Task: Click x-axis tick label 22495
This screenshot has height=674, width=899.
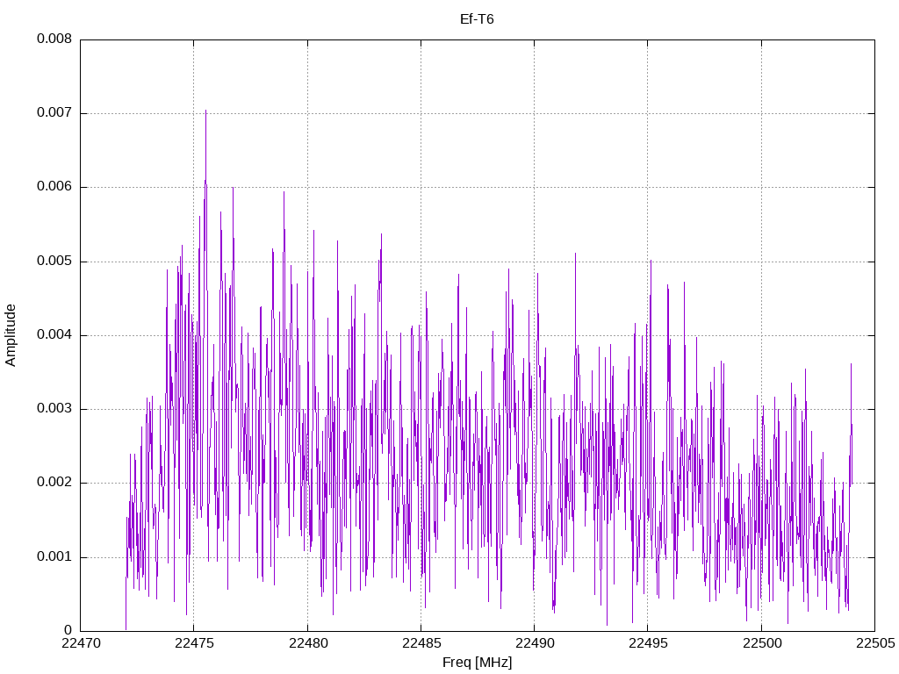Action: (648, 643)
